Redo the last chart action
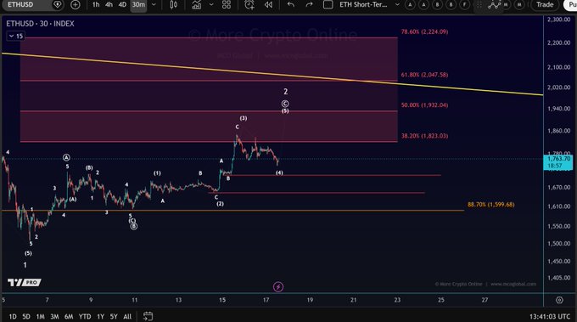Image resolution: width=577 pixels, height=322 pixels. click(x=309, y=5)
